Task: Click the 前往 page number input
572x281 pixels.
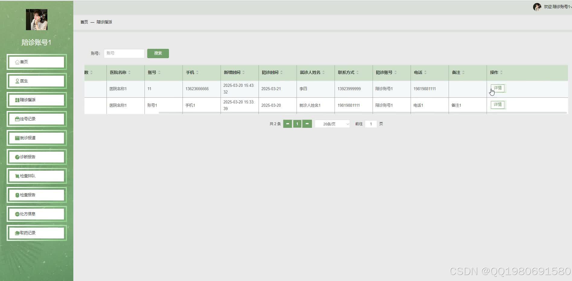Action: click(371, 124)
